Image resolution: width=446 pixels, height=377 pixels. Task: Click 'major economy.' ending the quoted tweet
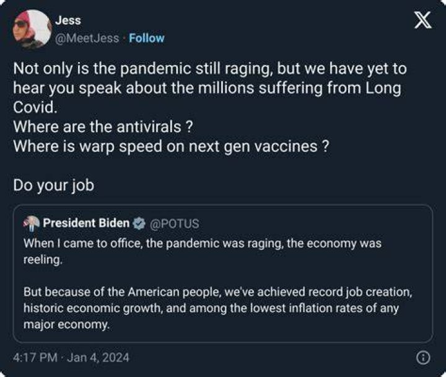[x=66, y=325]
